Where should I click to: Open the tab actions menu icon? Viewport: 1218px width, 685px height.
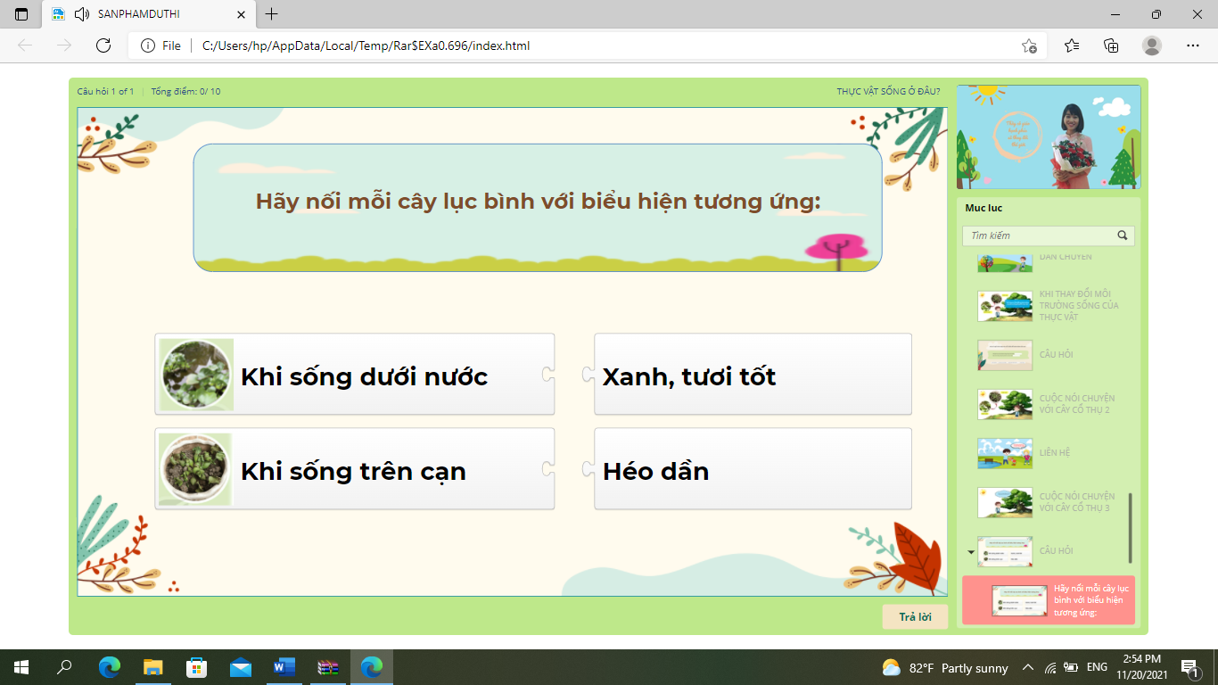point(21,14)
